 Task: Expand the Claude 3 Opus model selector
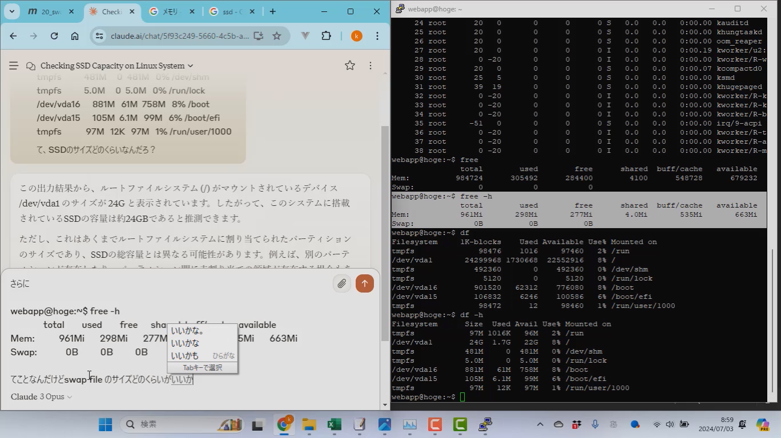[x=42, y=396]
